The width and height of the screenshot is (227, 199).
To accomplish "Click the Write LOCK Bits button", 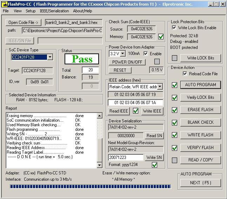I will click(201, 58).
